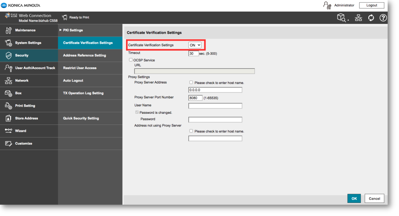
Task: Open the Store Address menu
Action: 29,118
